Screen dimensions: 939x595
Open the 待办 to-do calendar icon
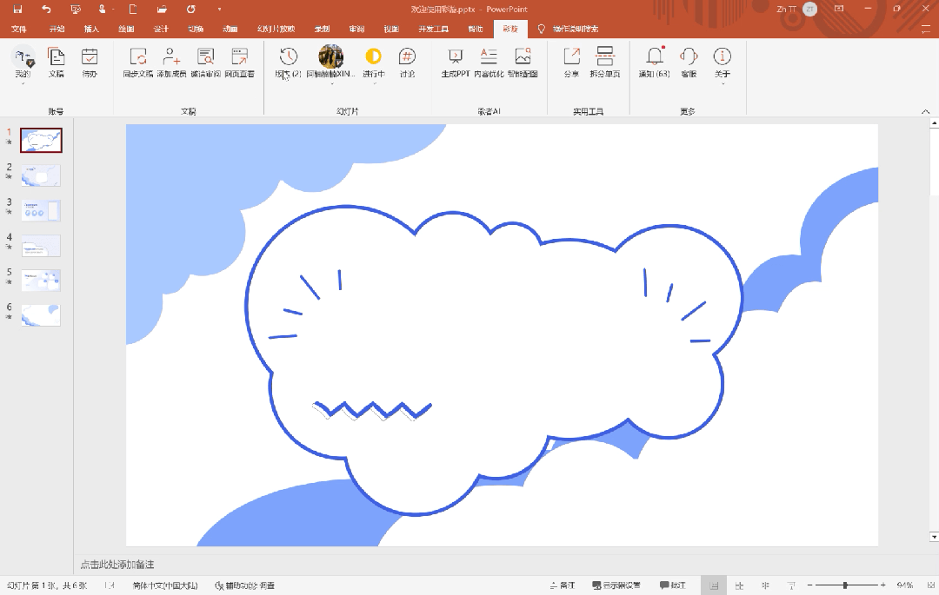tap(90, 63)
